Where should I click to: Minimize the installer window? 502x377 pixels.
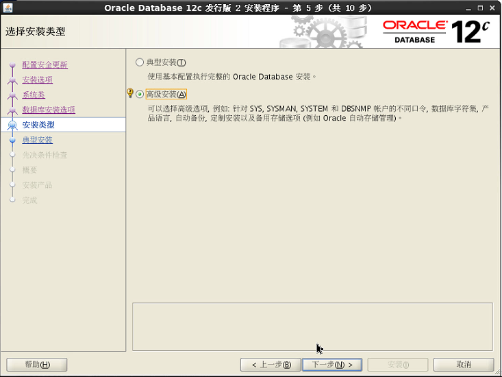(468, 8)
